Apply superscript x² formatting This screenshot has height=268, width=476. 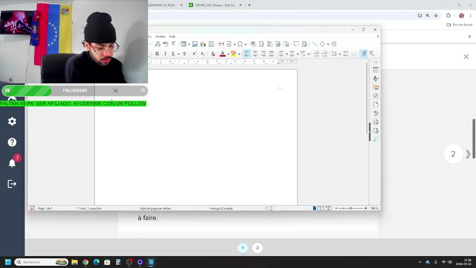194,54
